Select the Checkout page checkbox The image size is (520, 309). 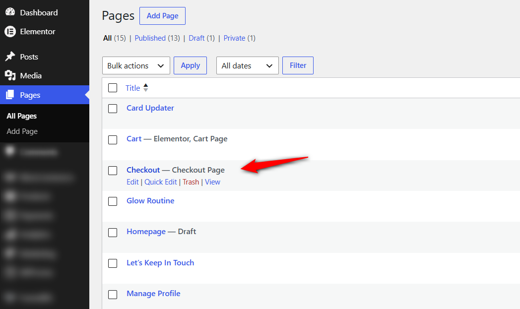click(x=113, y=171)
